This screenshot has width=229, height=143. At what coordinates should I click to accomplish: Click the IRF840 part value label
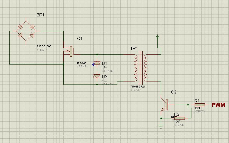[82, 63]
